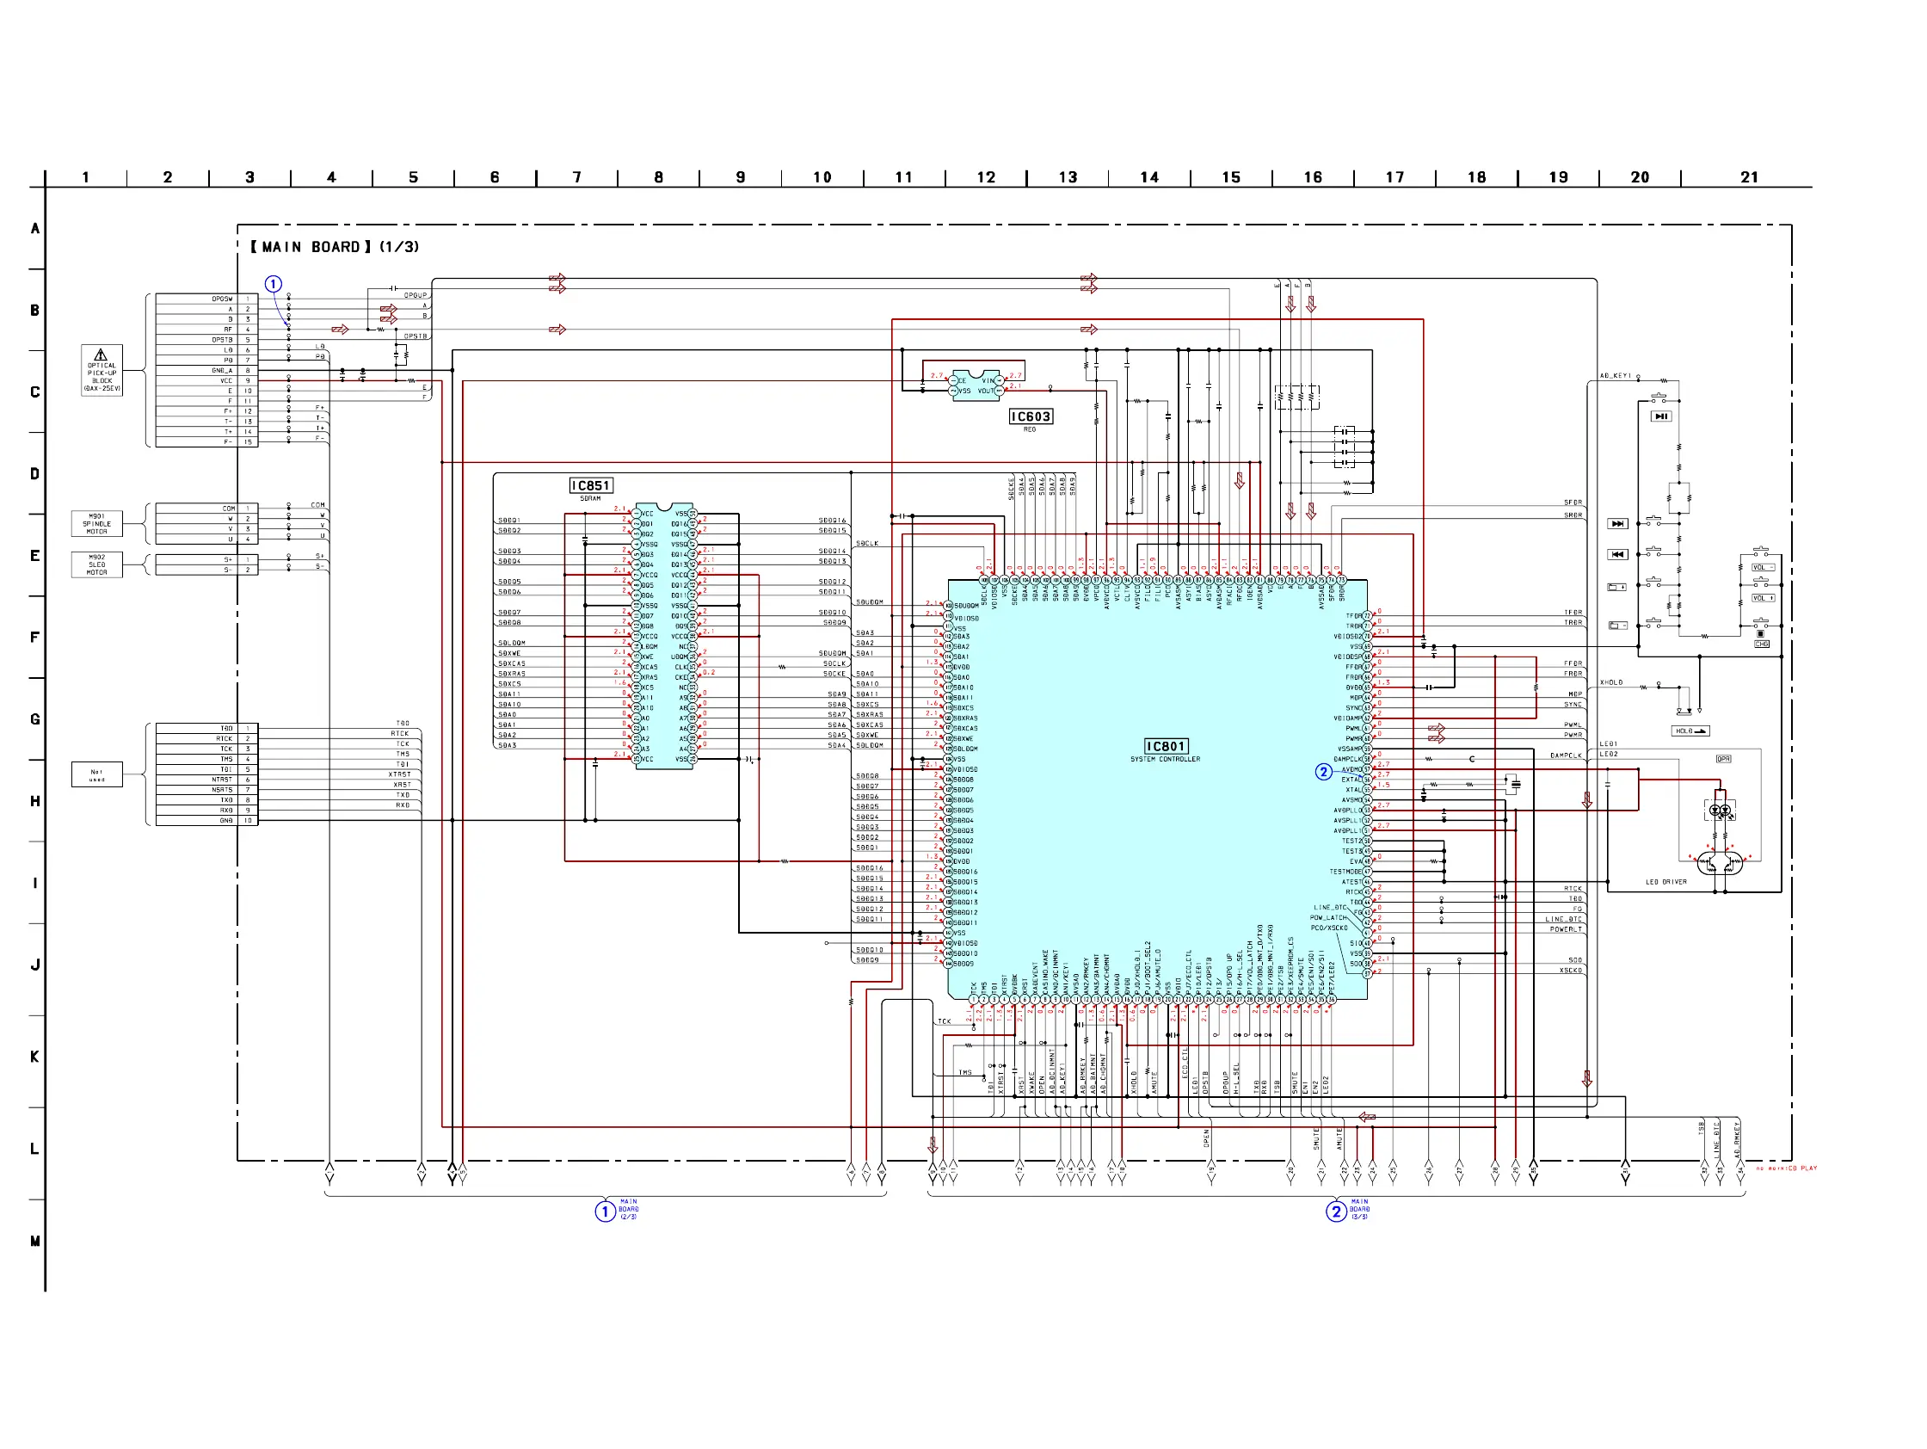1927x1449 pixels.
Task: Click the warning triangle on optical pick-up block
Action: click(101, 355)
